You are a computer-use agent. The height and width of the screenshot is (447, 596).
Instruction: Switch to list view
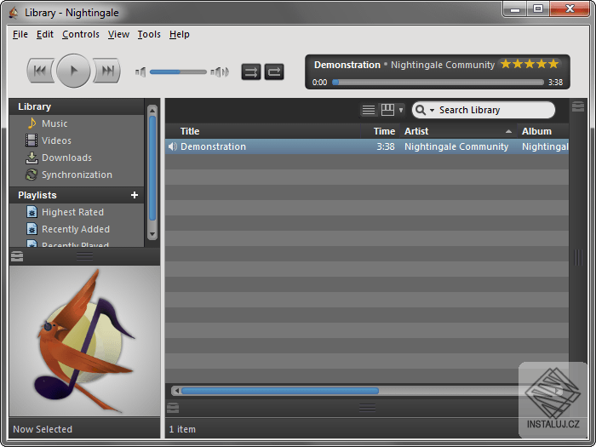pyautogui.click(x=369, y=110)
